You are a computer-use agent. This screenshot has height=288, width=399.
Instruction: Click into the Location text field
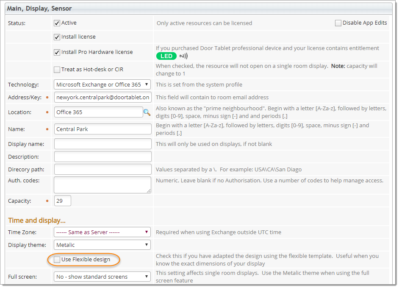(x=98, y=112)
